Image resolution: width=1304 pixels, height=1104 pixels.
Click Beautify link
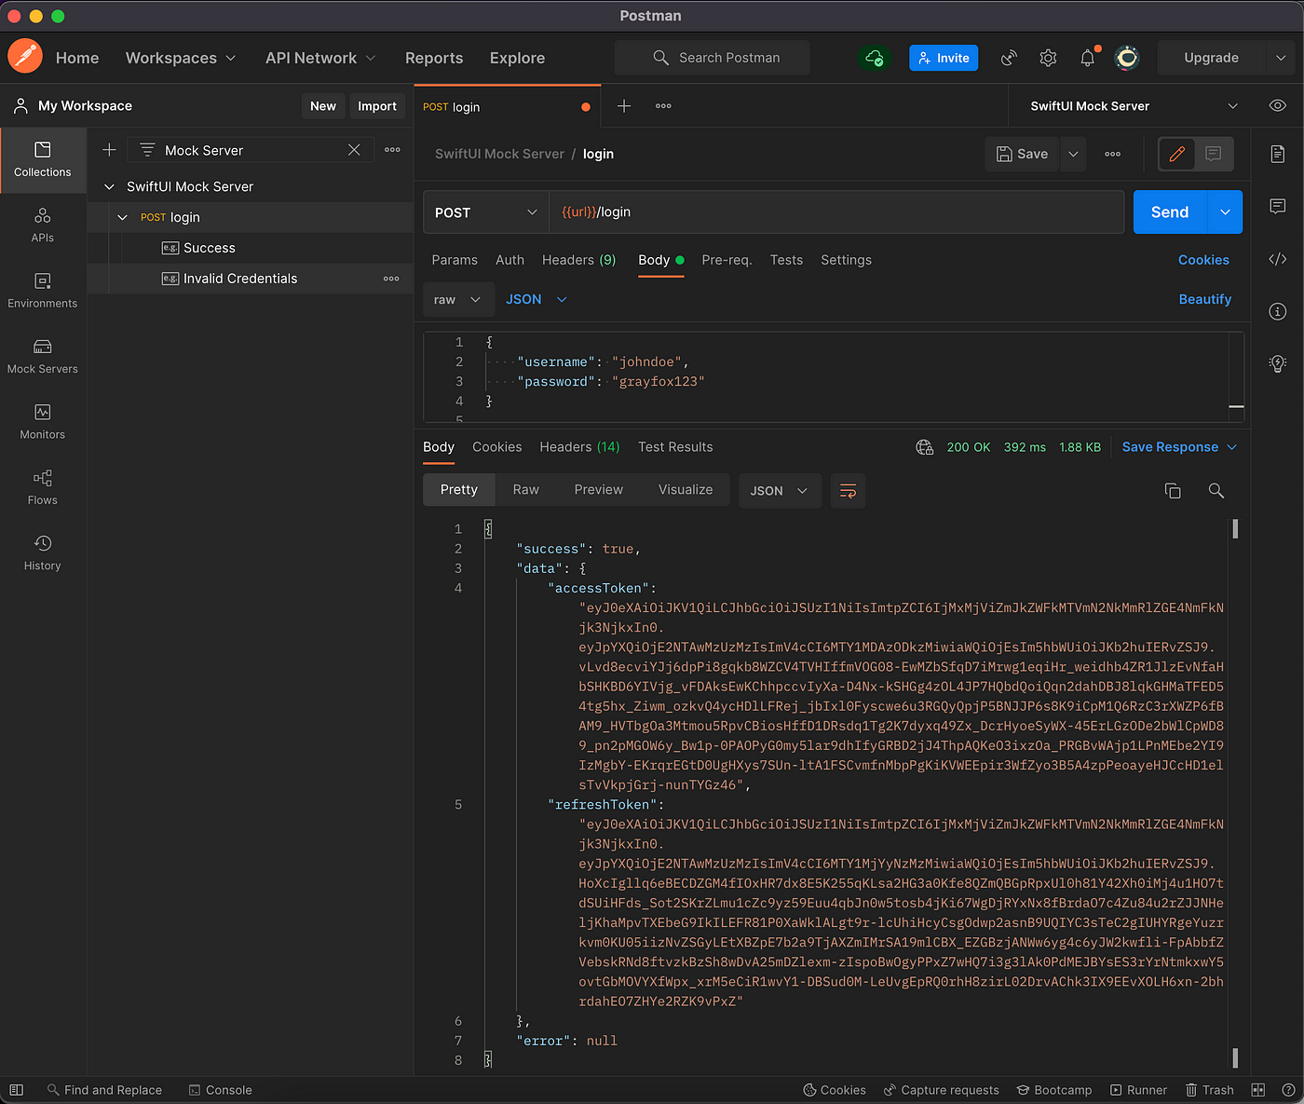(x=1205, y=299)
